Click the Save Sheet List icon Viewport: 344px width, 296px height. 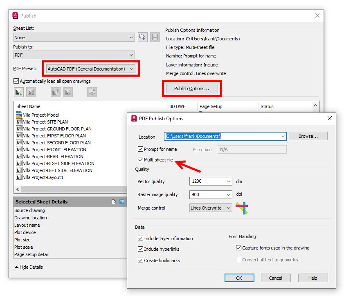tap(155, 37)
